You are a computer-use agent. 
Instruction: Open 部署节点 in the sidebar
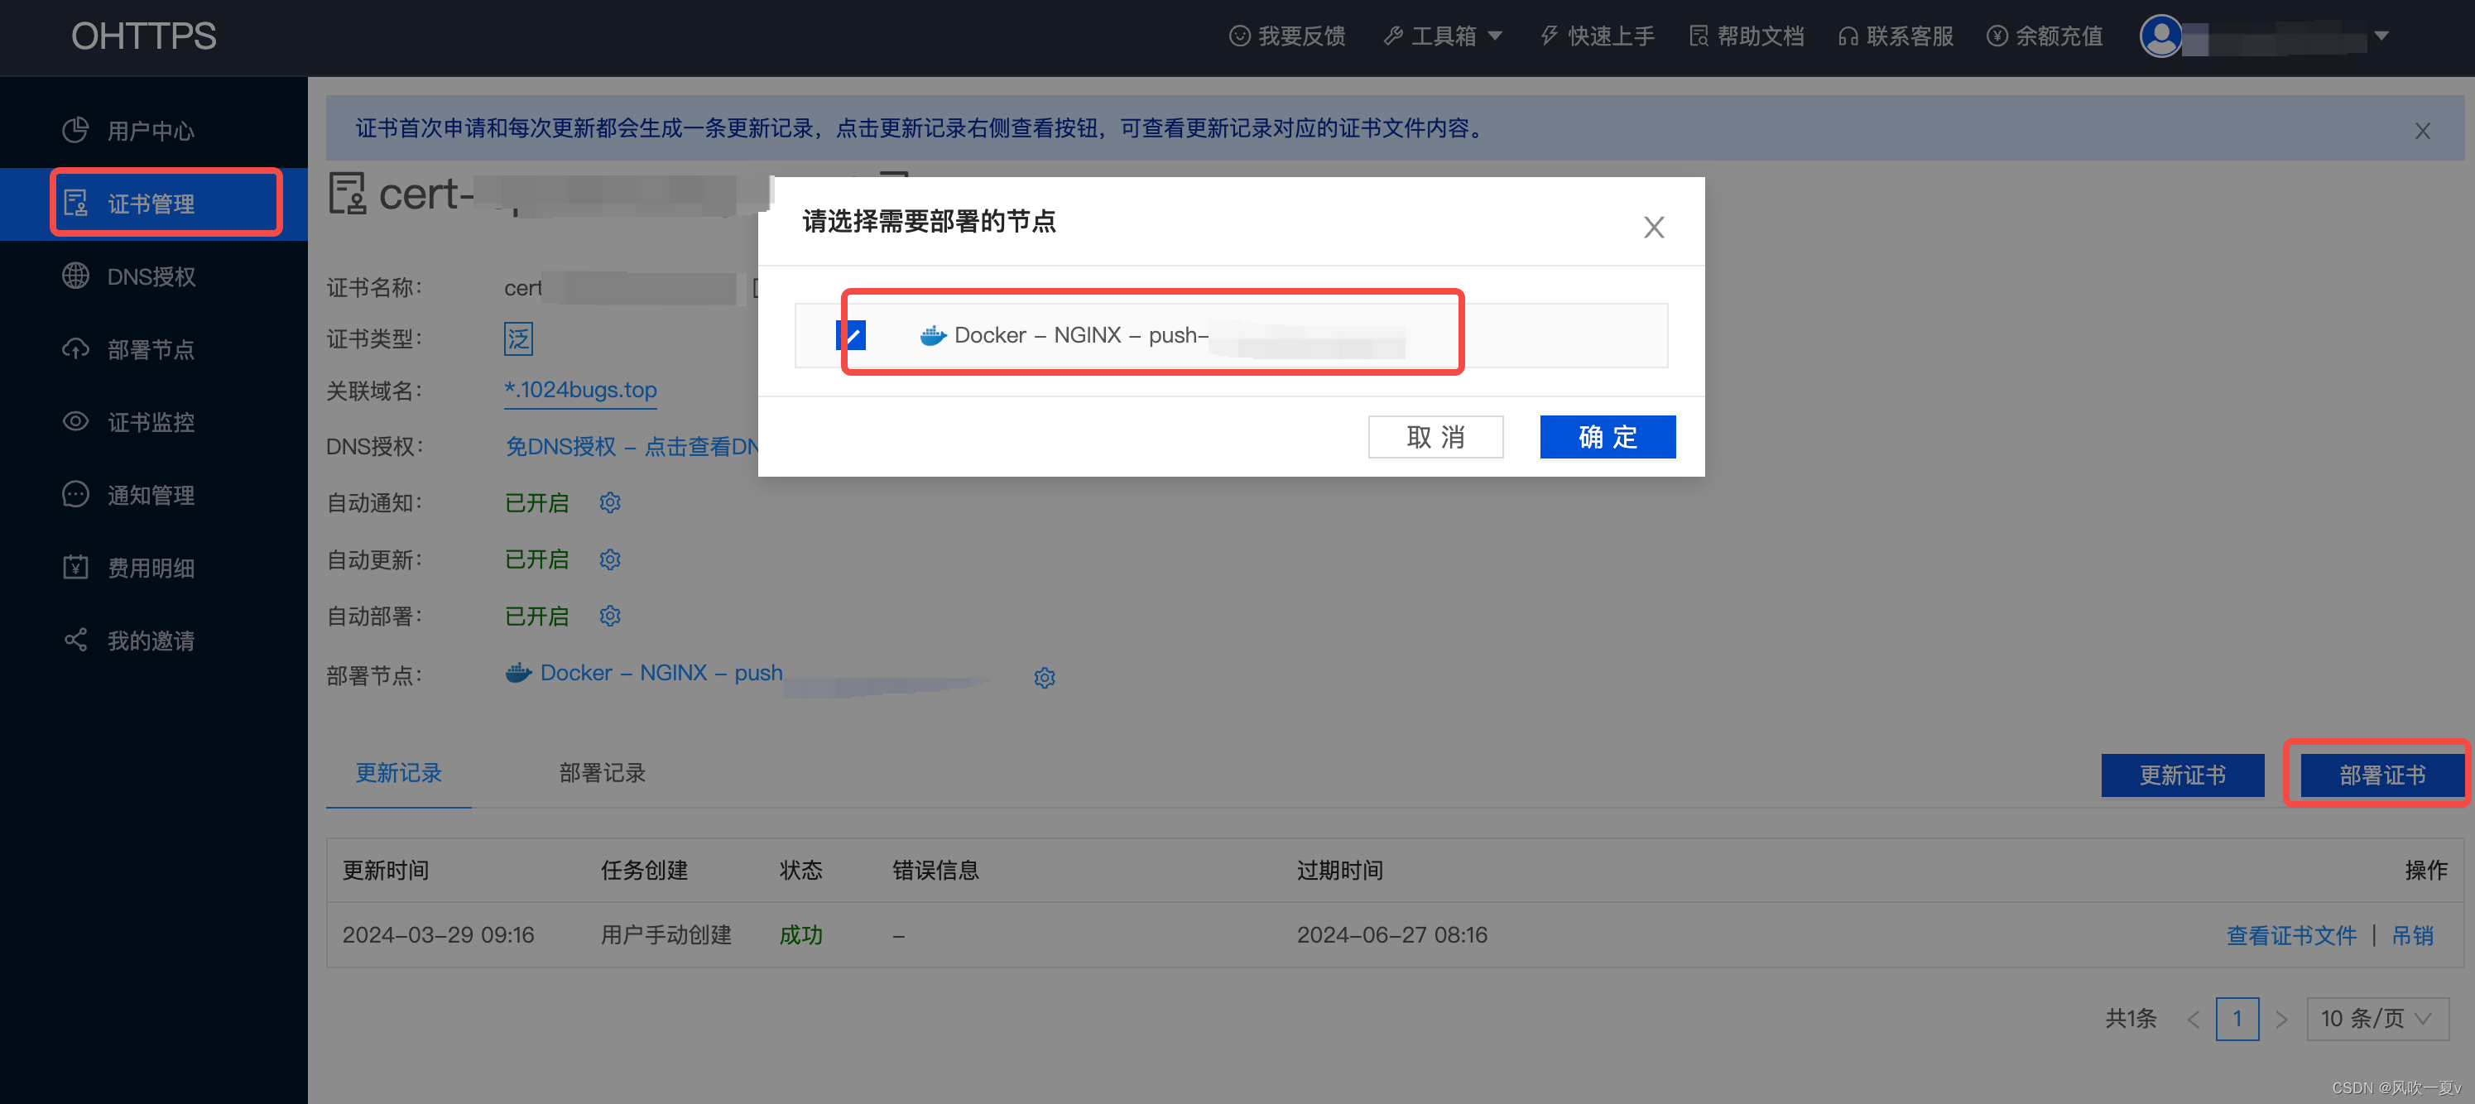coord(154,350)
